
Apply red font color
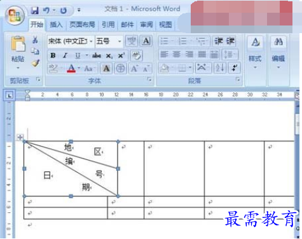click(x=71, y=68)
